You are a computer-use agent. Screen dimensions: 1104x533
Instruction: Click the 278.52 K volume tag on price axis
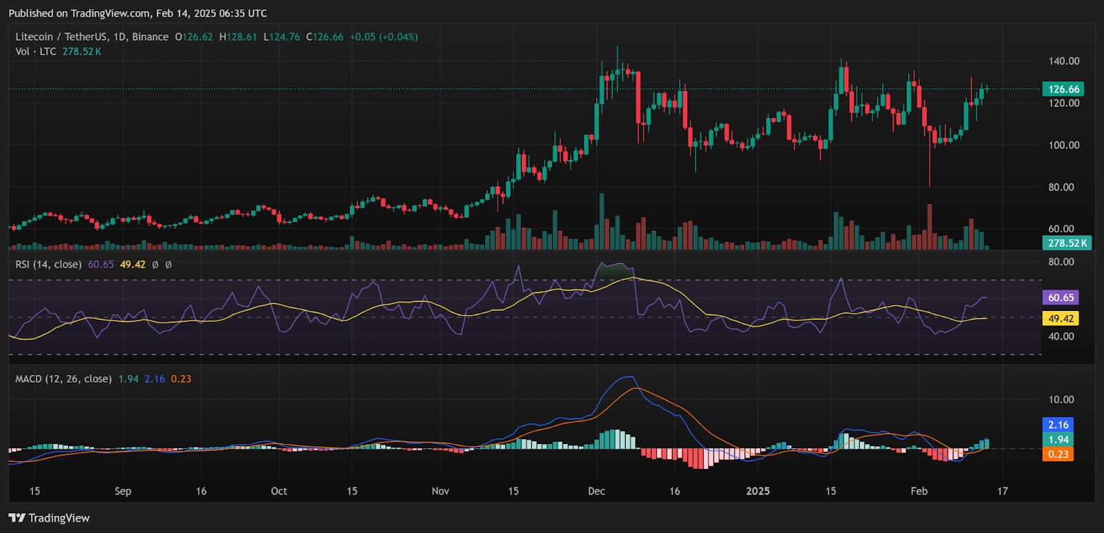pyautogui.click(x=1067, y=243)
